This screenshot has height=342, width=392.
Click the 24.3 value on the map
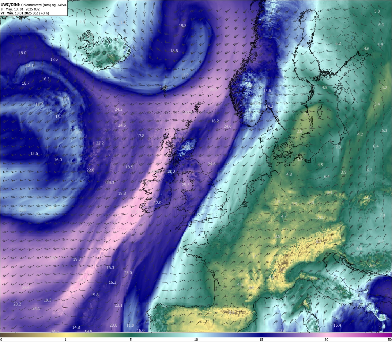[x=110, y=183]
